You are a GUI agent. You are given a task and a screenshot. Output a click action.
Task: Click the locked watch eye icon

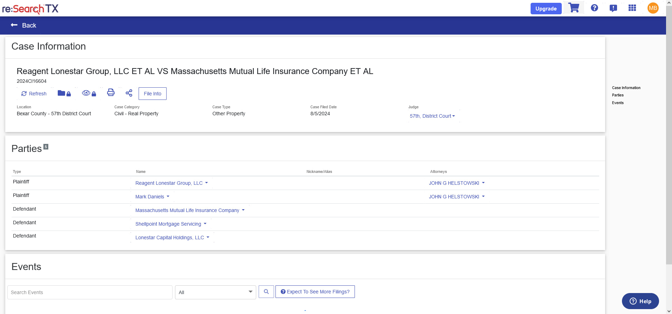coord(89,93)
